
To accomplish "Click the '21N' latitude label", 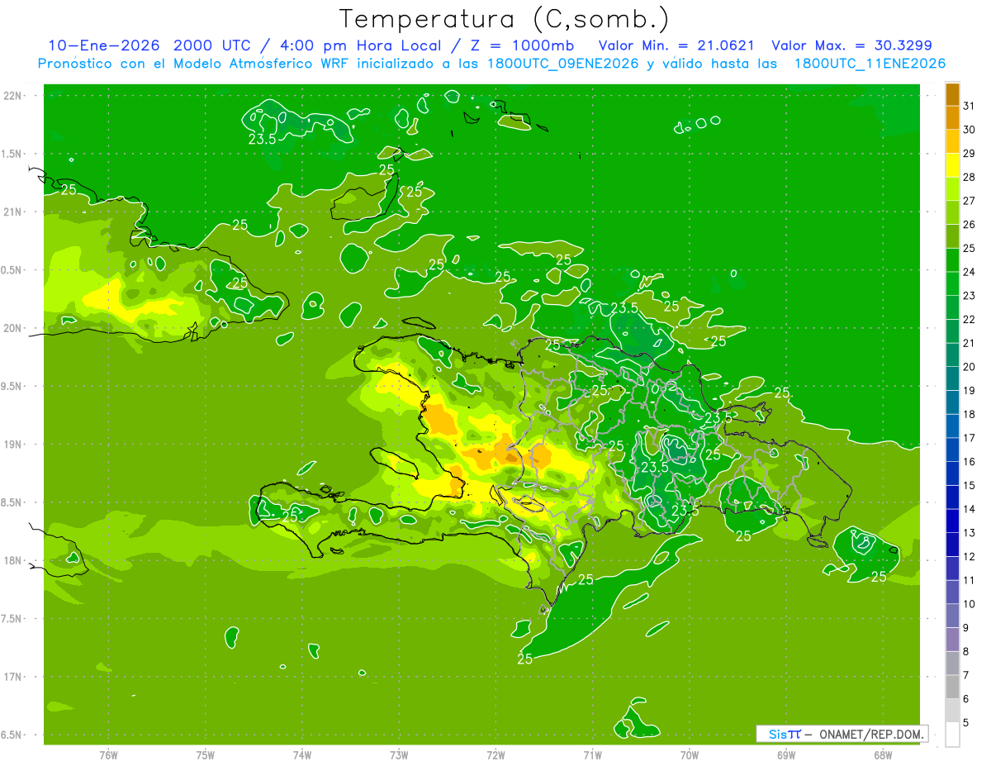I will [x=13, y=212].
